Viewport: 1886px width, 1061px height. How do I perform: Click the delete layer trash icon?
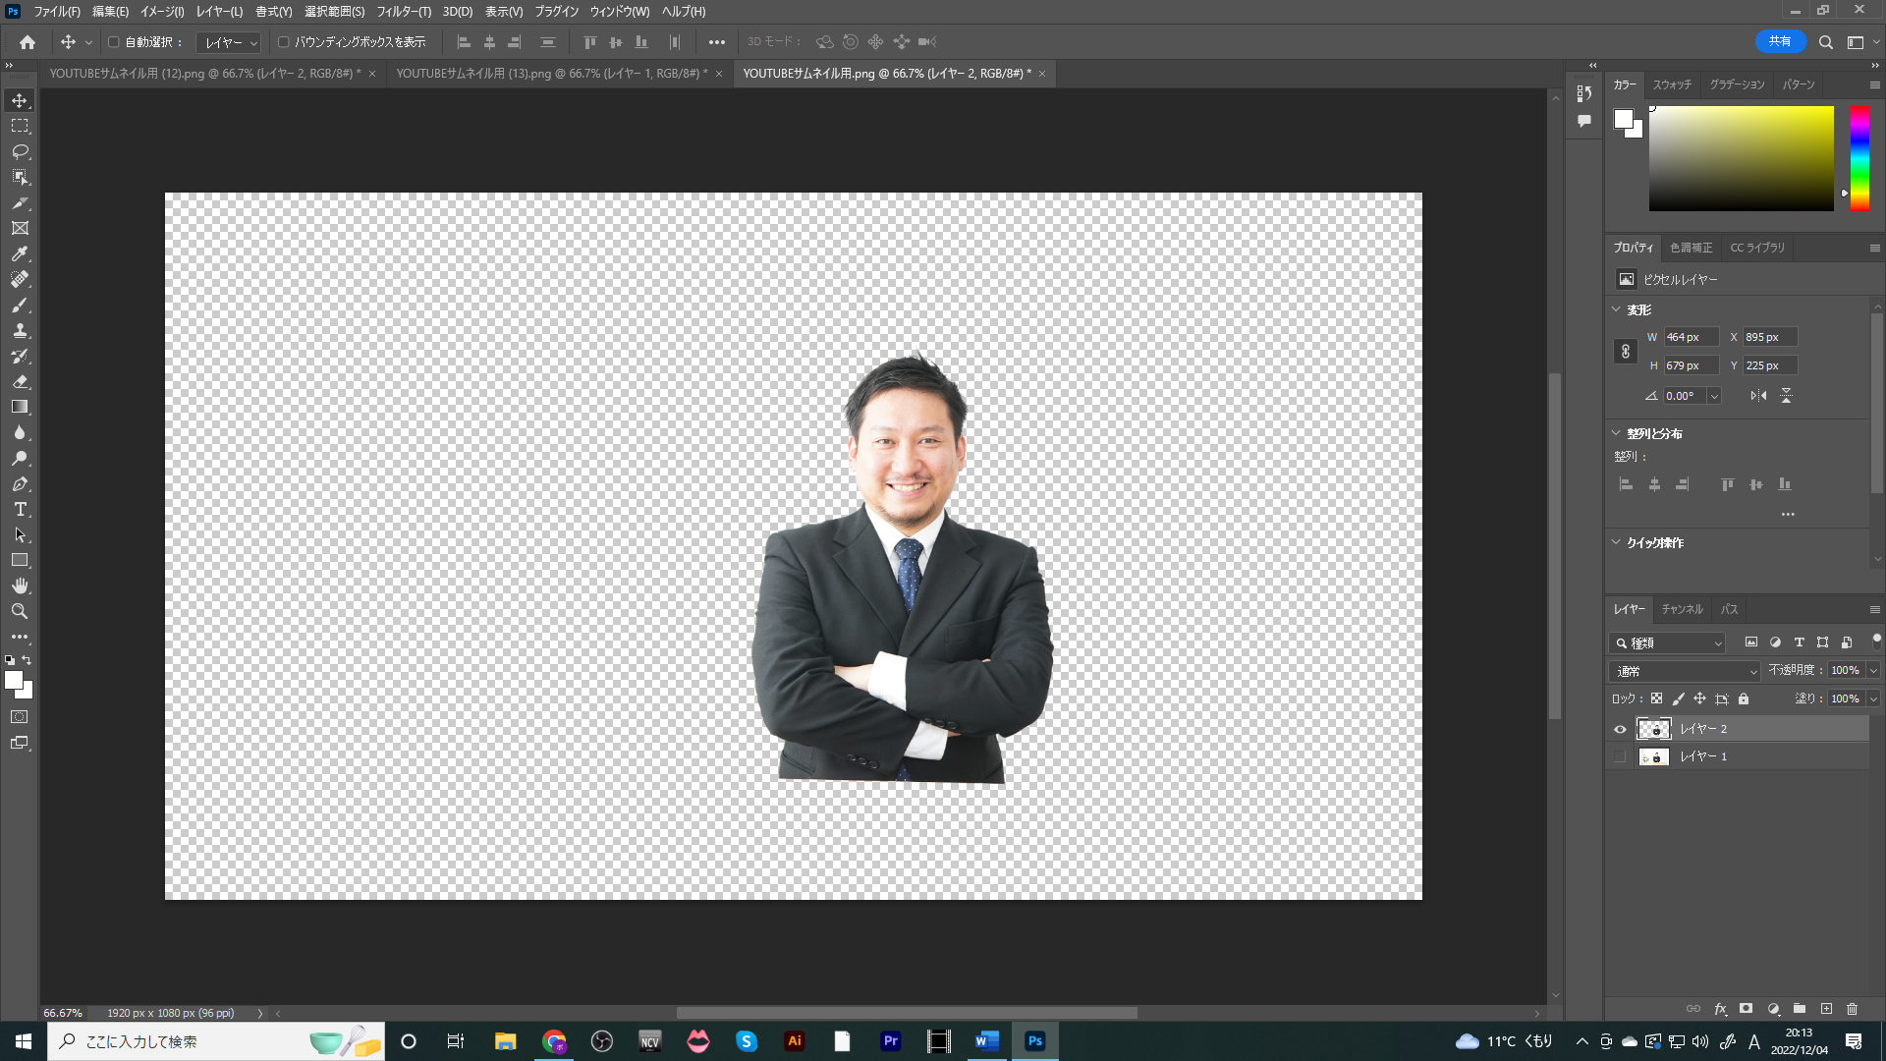click(1852, 1009)
